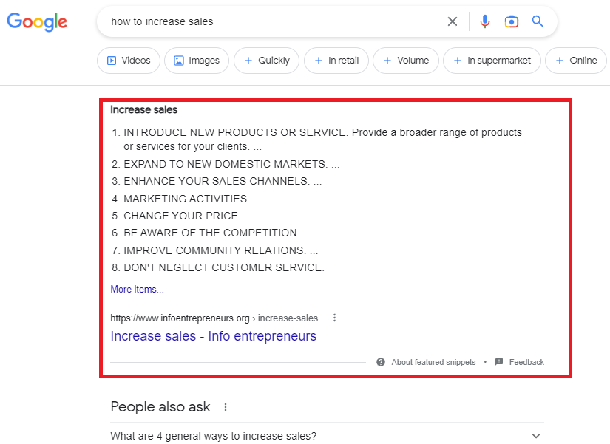Start voice search with microphone icon
Viewport: 610px width, 444px height.
485,21
